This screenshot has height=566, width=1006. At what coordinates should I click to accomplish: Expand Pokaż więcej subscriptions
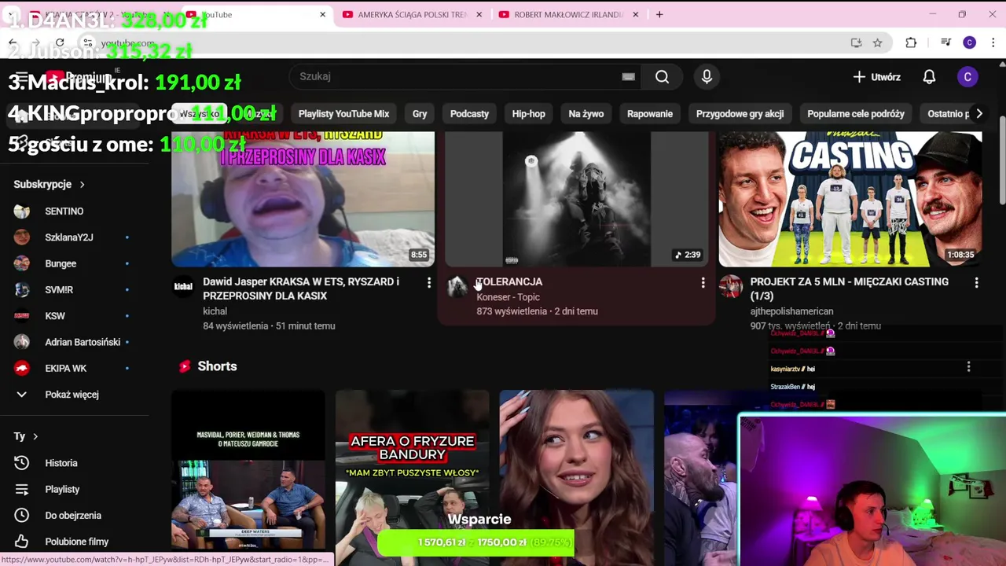[x=72, y=395]
